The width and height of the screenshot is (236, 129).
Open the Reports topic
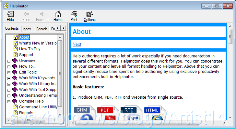click(x=26, y=113)
